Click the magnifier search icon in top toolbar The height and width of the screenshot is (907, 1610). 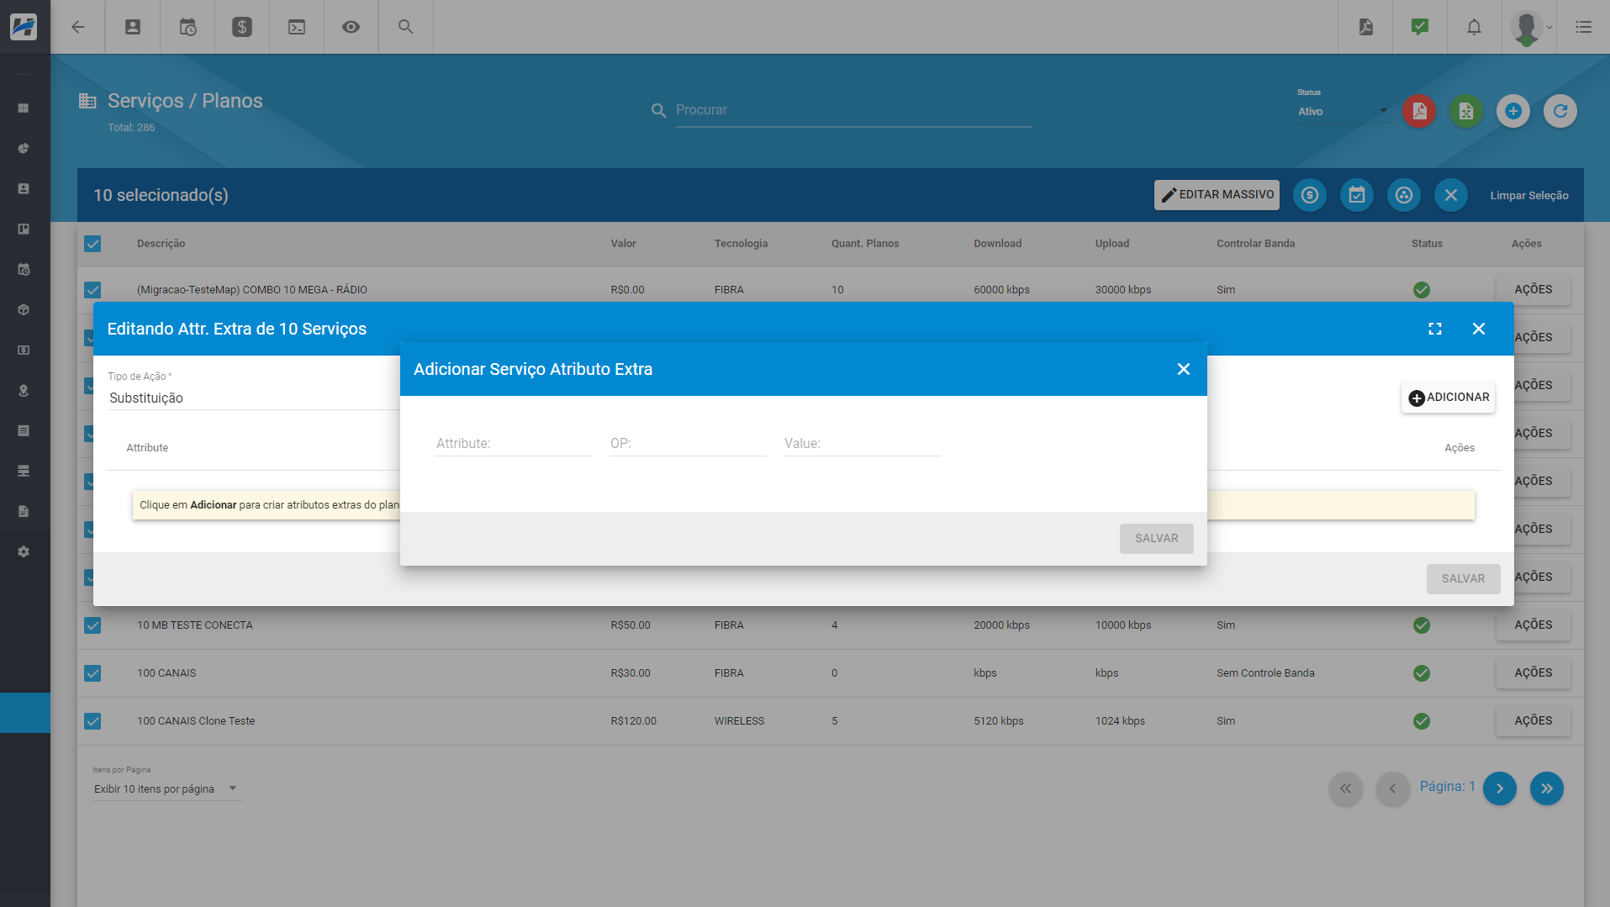[x=406, y=27]
